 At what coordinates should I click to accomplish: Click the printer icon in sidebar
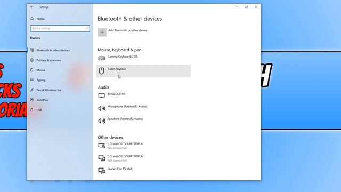[x=32, y=60]
